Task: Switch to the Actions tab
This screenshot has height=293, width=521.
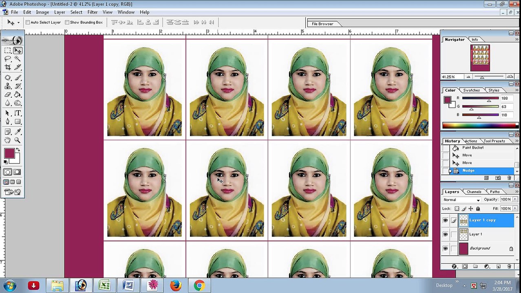Action: coord(470,141)
